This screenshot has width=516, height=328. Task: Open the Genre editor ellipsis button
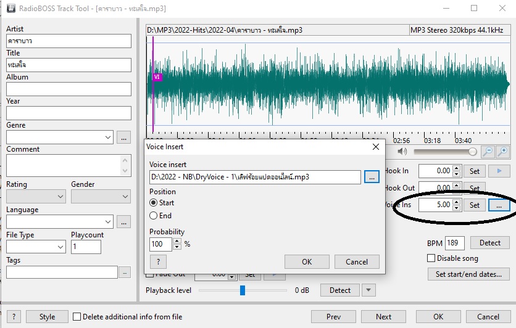[x=123, y=137]
